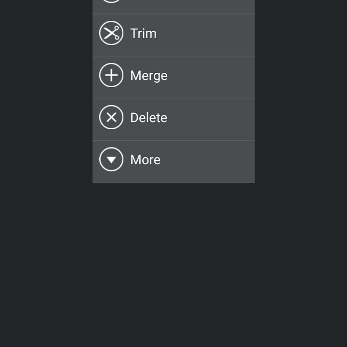Screen dimensions: 347x347
Task: Click blank space right of More label in row
Action: pos(208,161)
